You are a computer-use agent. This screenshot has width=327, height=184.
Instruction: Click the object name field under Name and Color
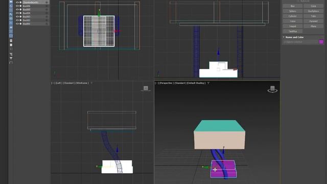[x=300, y=42]
